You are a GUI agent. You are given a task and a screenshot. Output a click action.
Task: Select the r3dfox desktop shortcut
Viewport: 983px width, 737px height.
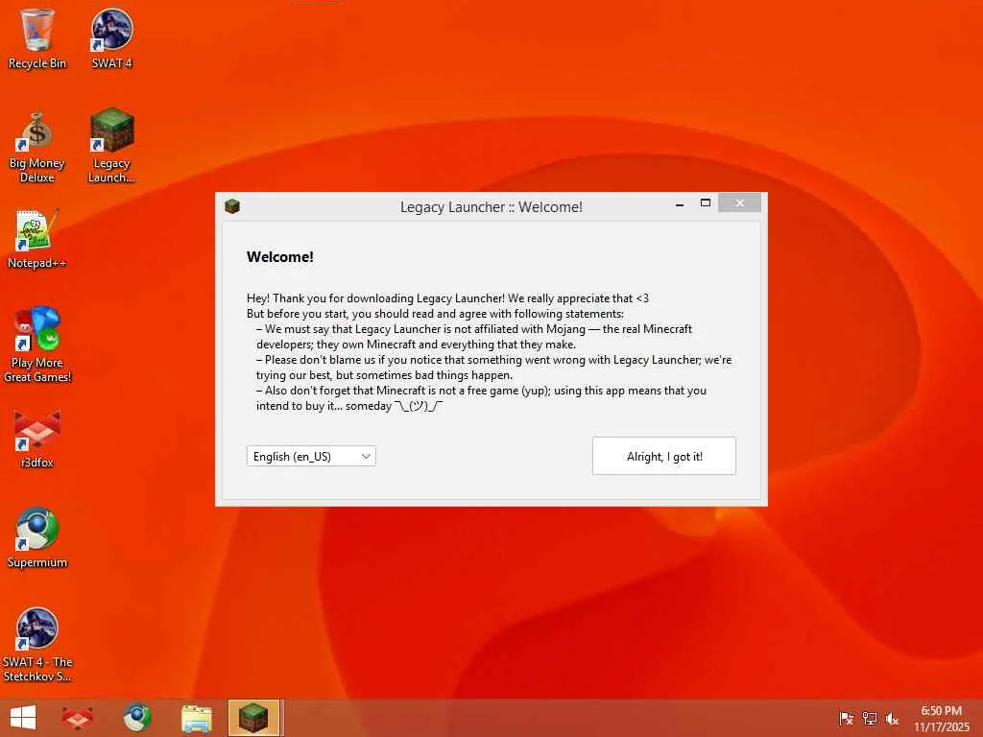37,439
